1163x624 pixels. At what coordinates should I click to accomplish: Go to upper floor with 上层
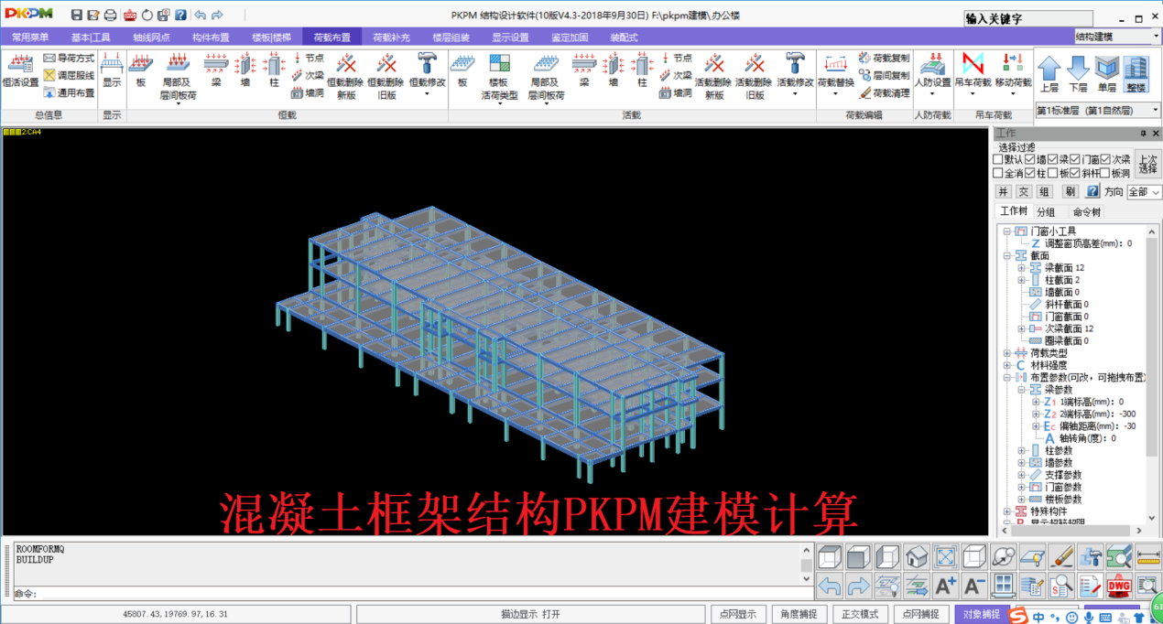pyautogui.click(x=1049, y=74)
